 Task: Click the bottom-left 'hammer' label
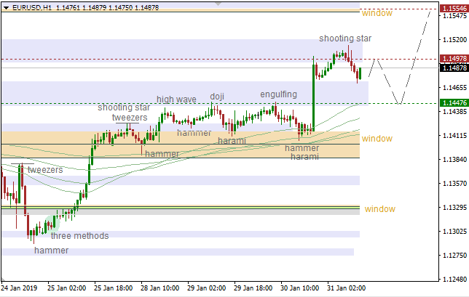pyautogui.click(x=51, y=250)
